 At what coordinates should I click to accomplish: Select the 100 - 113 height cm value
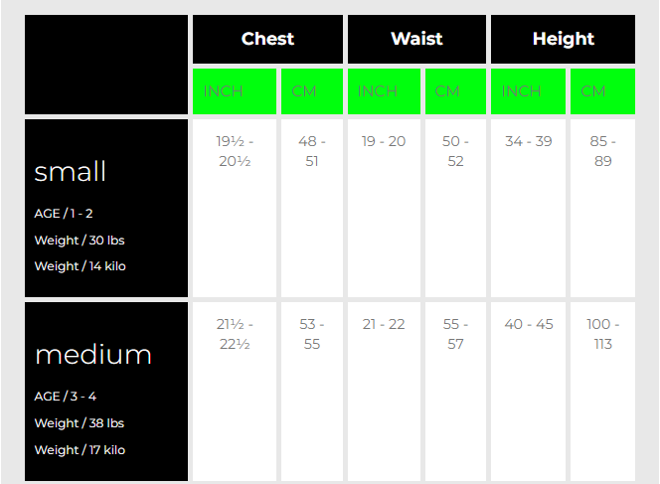coord(602,334)
